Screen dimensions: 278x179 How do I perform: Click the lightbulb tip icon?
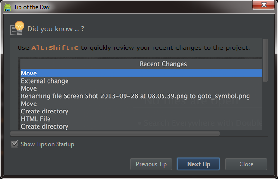point(17,28)
